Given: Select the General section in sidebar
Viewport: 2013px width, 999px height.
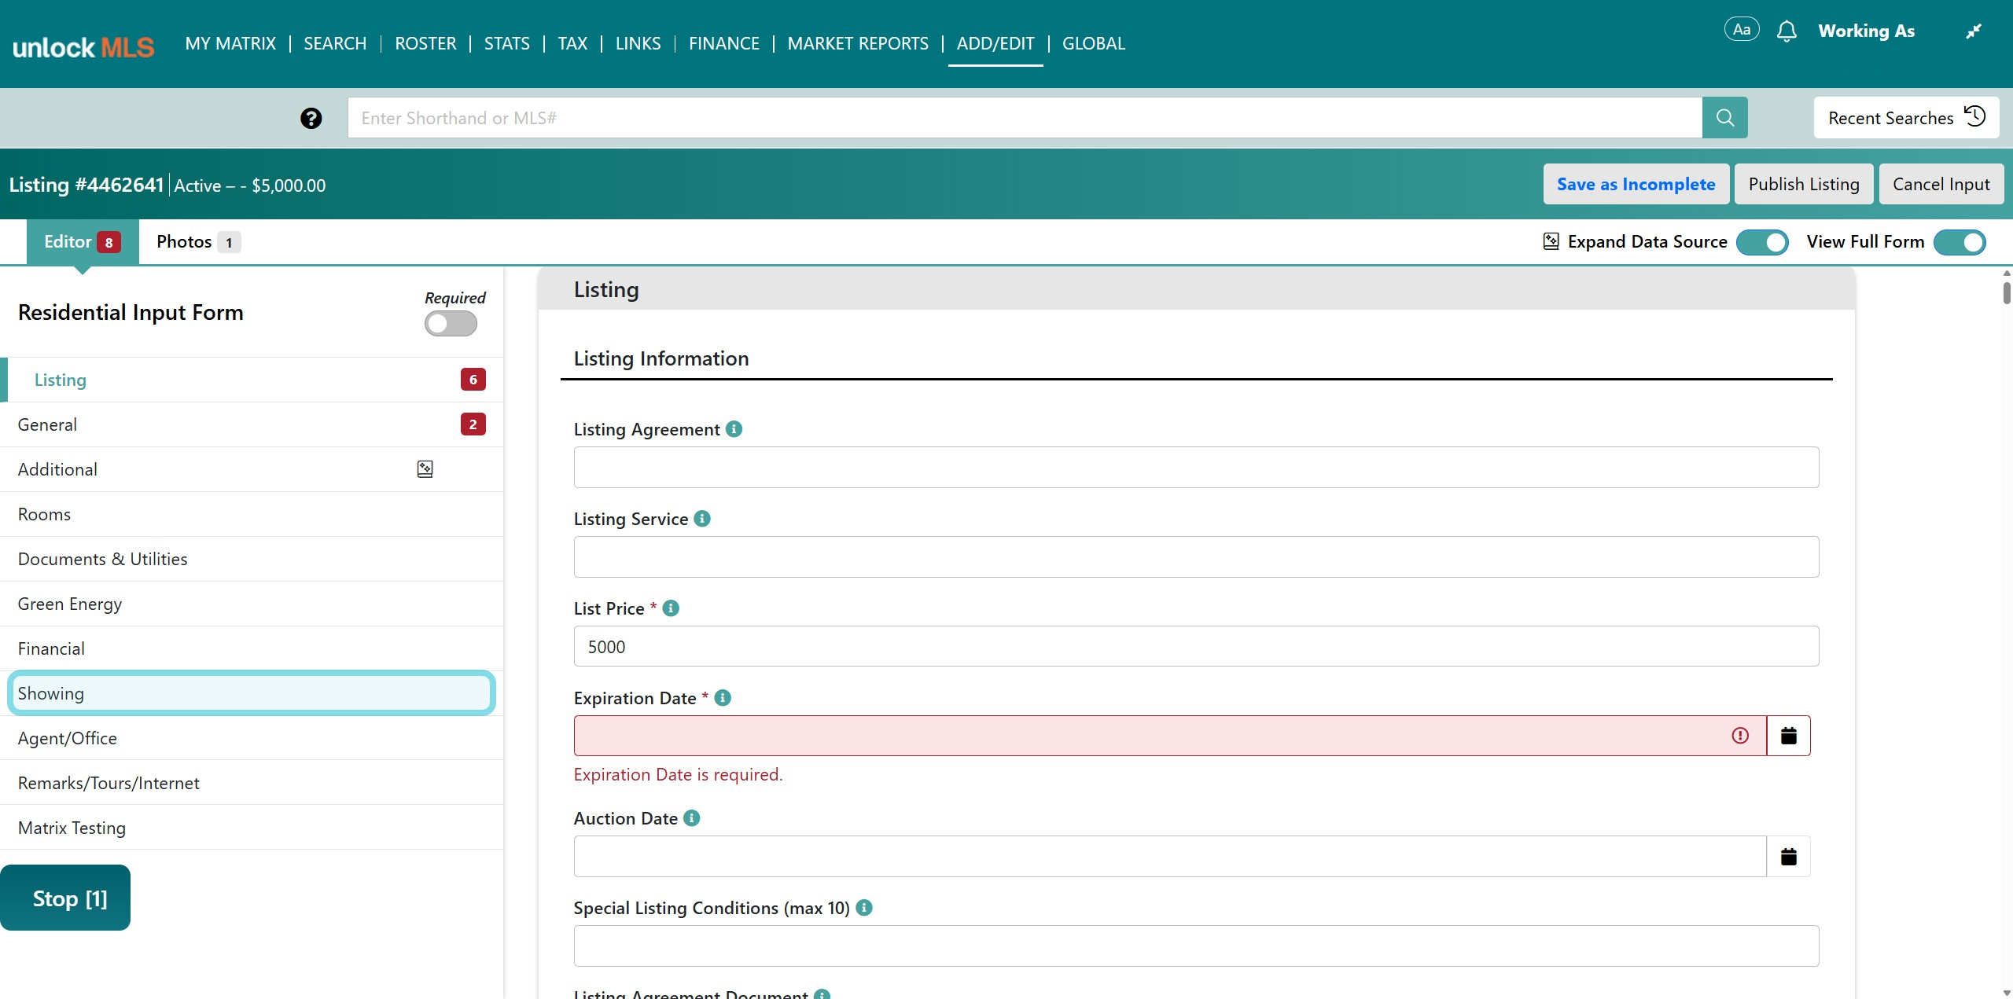Looking at the screenshot, I should 252,424.
